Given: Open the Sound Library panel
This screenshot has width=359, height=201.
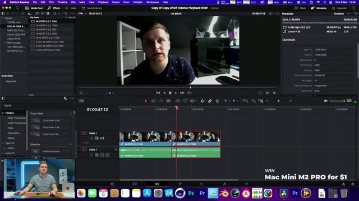Looking at the screenshot, I should pos(92,8).
